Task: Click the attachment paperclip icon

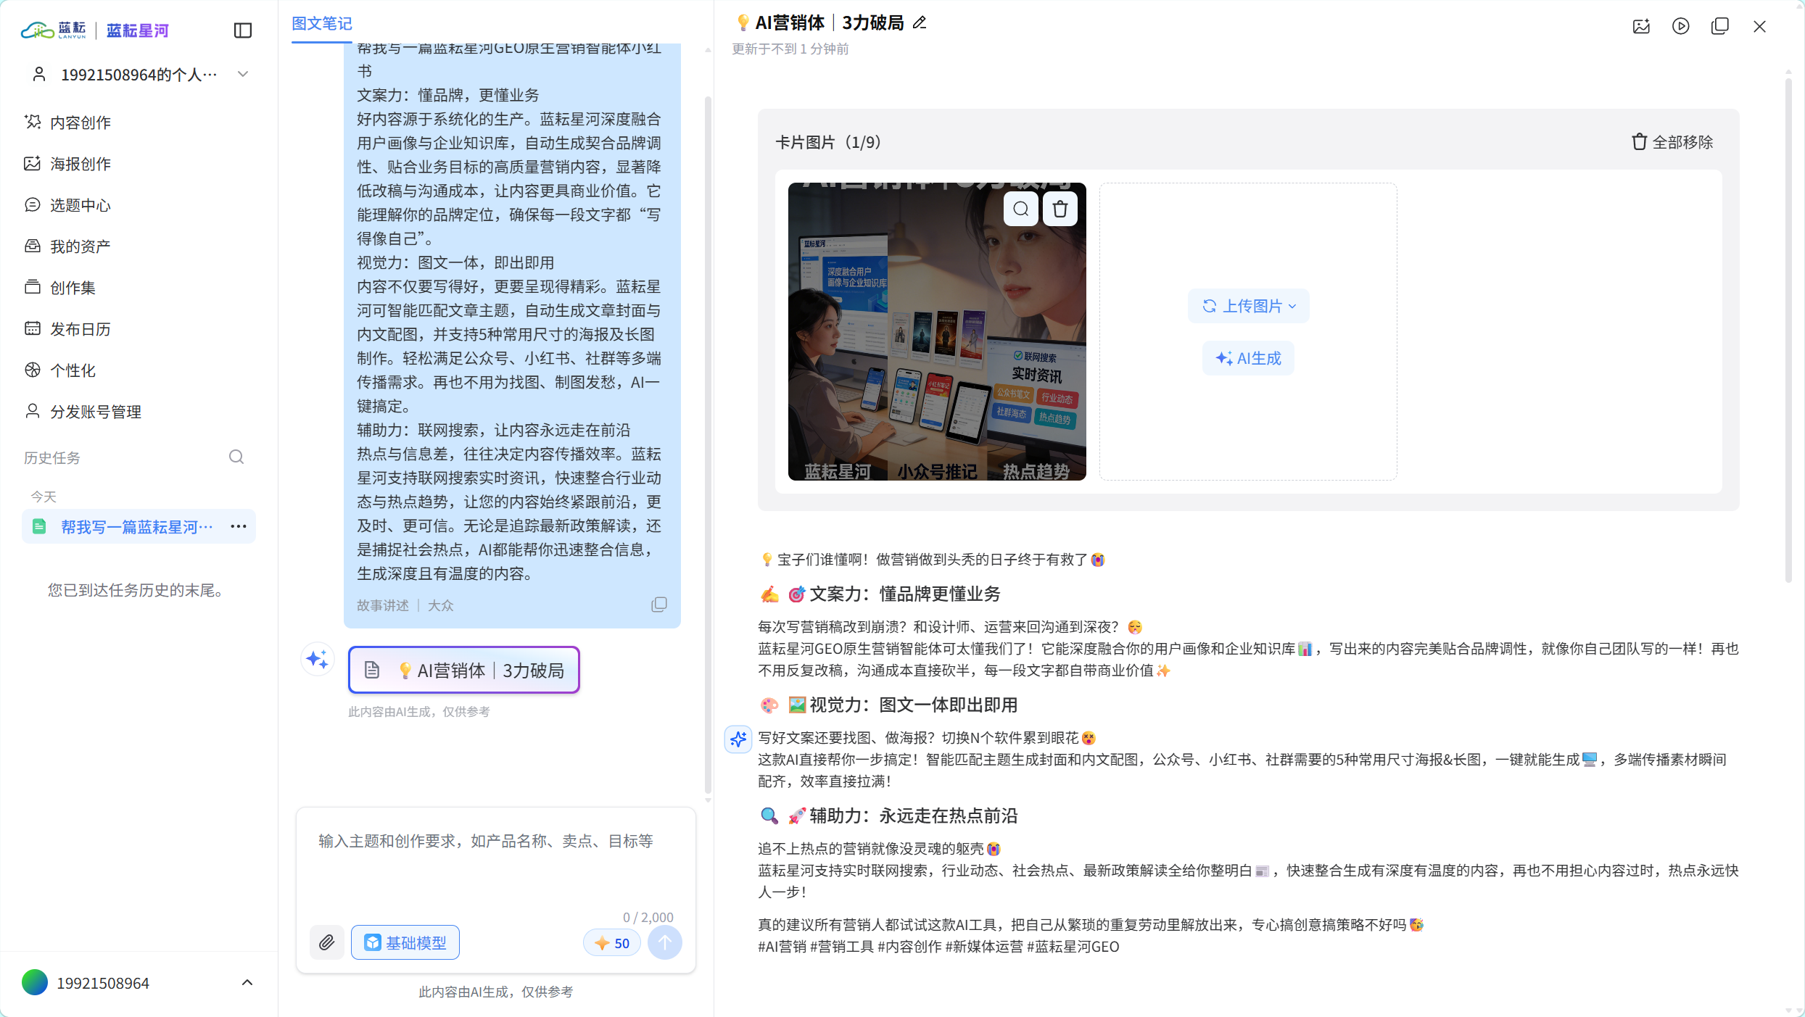Action: tap(326, 942)
